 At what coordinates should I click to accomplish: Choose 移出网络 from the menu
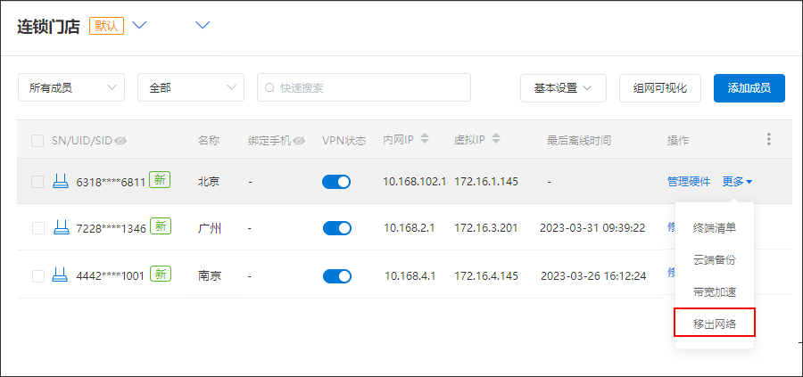point(715,323)
